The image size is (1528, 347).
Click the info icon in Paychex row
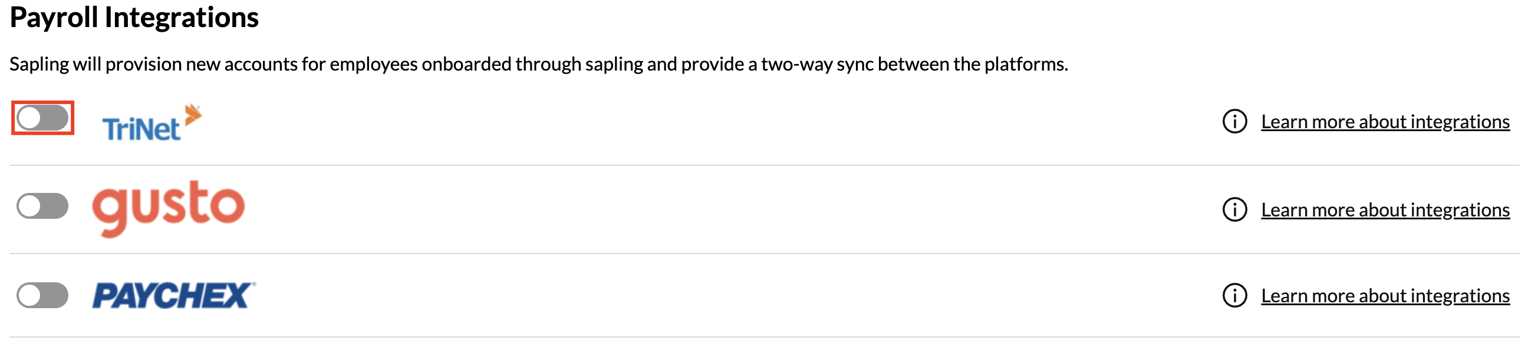[x=1234, y=295]
